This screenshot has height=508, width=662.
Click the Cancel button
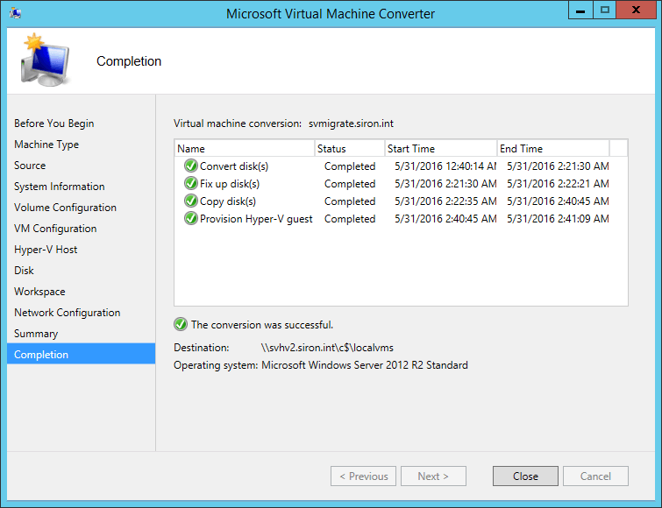(x=595, y=476)
